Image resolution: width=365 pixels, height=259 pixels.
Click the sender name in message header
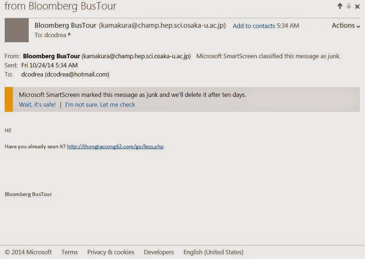click(66, 25)
